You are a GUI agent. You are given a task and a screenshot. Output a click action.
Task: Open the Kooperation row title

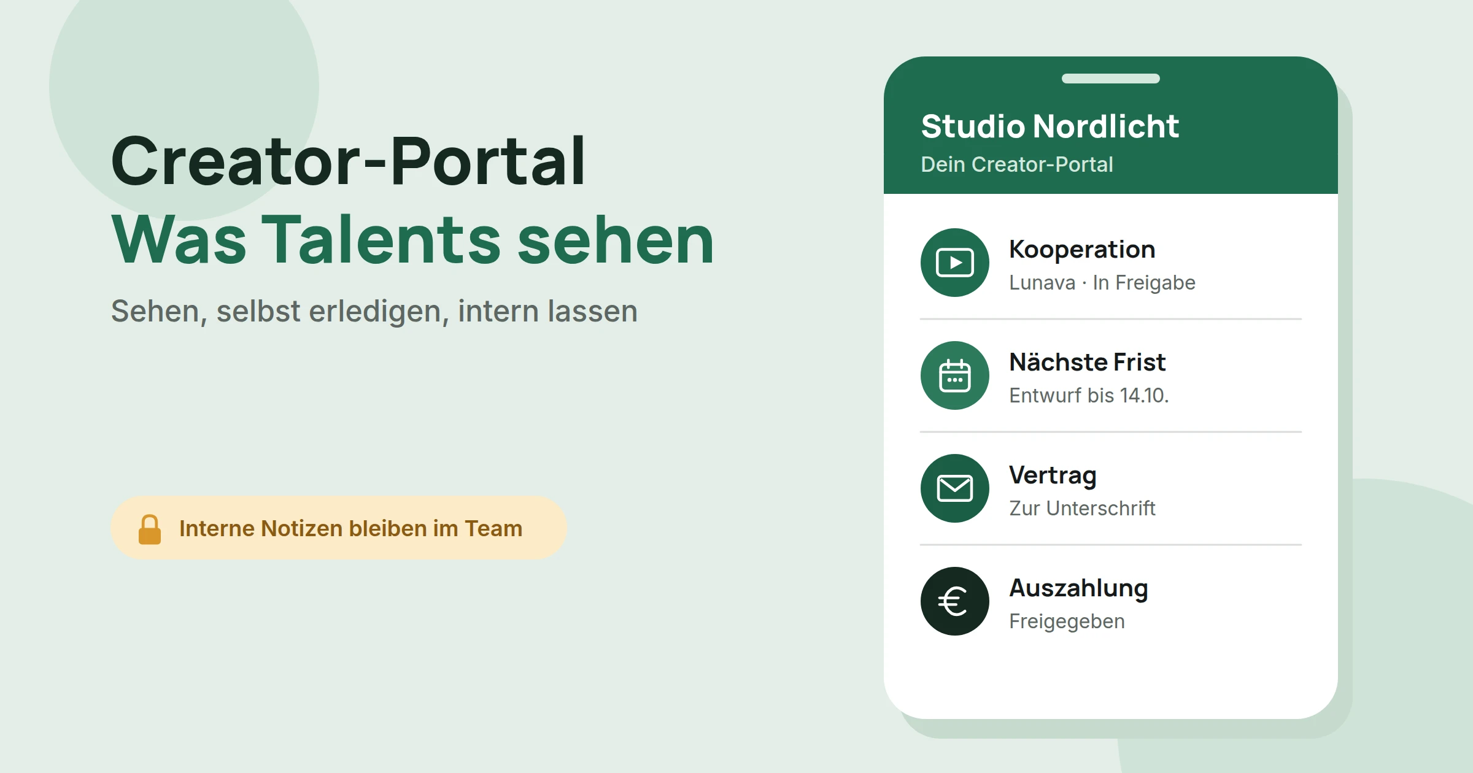pos(1082,250)
